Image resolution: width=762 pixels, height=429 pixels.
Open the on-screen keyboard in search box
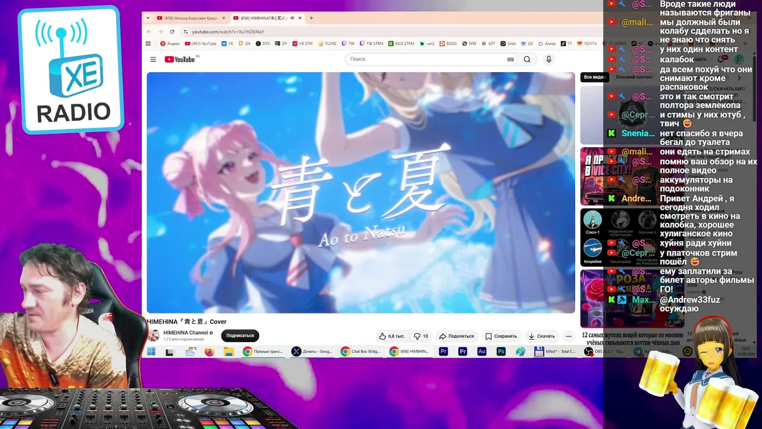click(x=510, y=60)
